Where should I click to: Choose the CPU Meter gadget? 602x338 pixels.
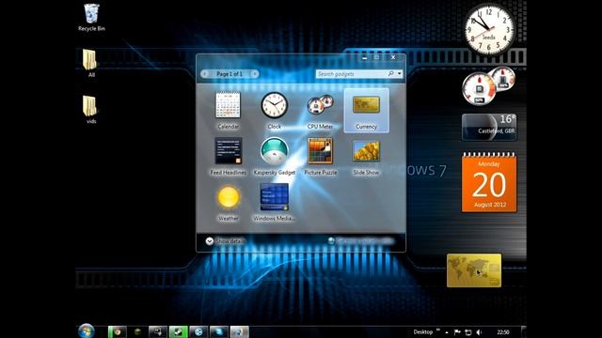point(320,105)
